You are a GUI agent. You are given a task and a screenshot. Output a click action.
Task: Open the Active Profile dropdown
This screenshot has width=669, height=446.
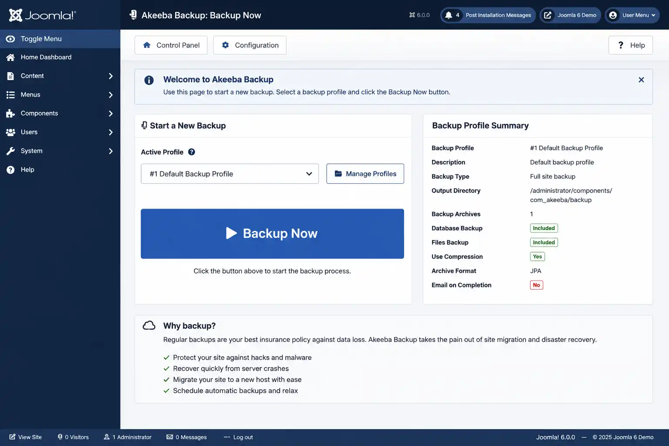click(230, 174)
